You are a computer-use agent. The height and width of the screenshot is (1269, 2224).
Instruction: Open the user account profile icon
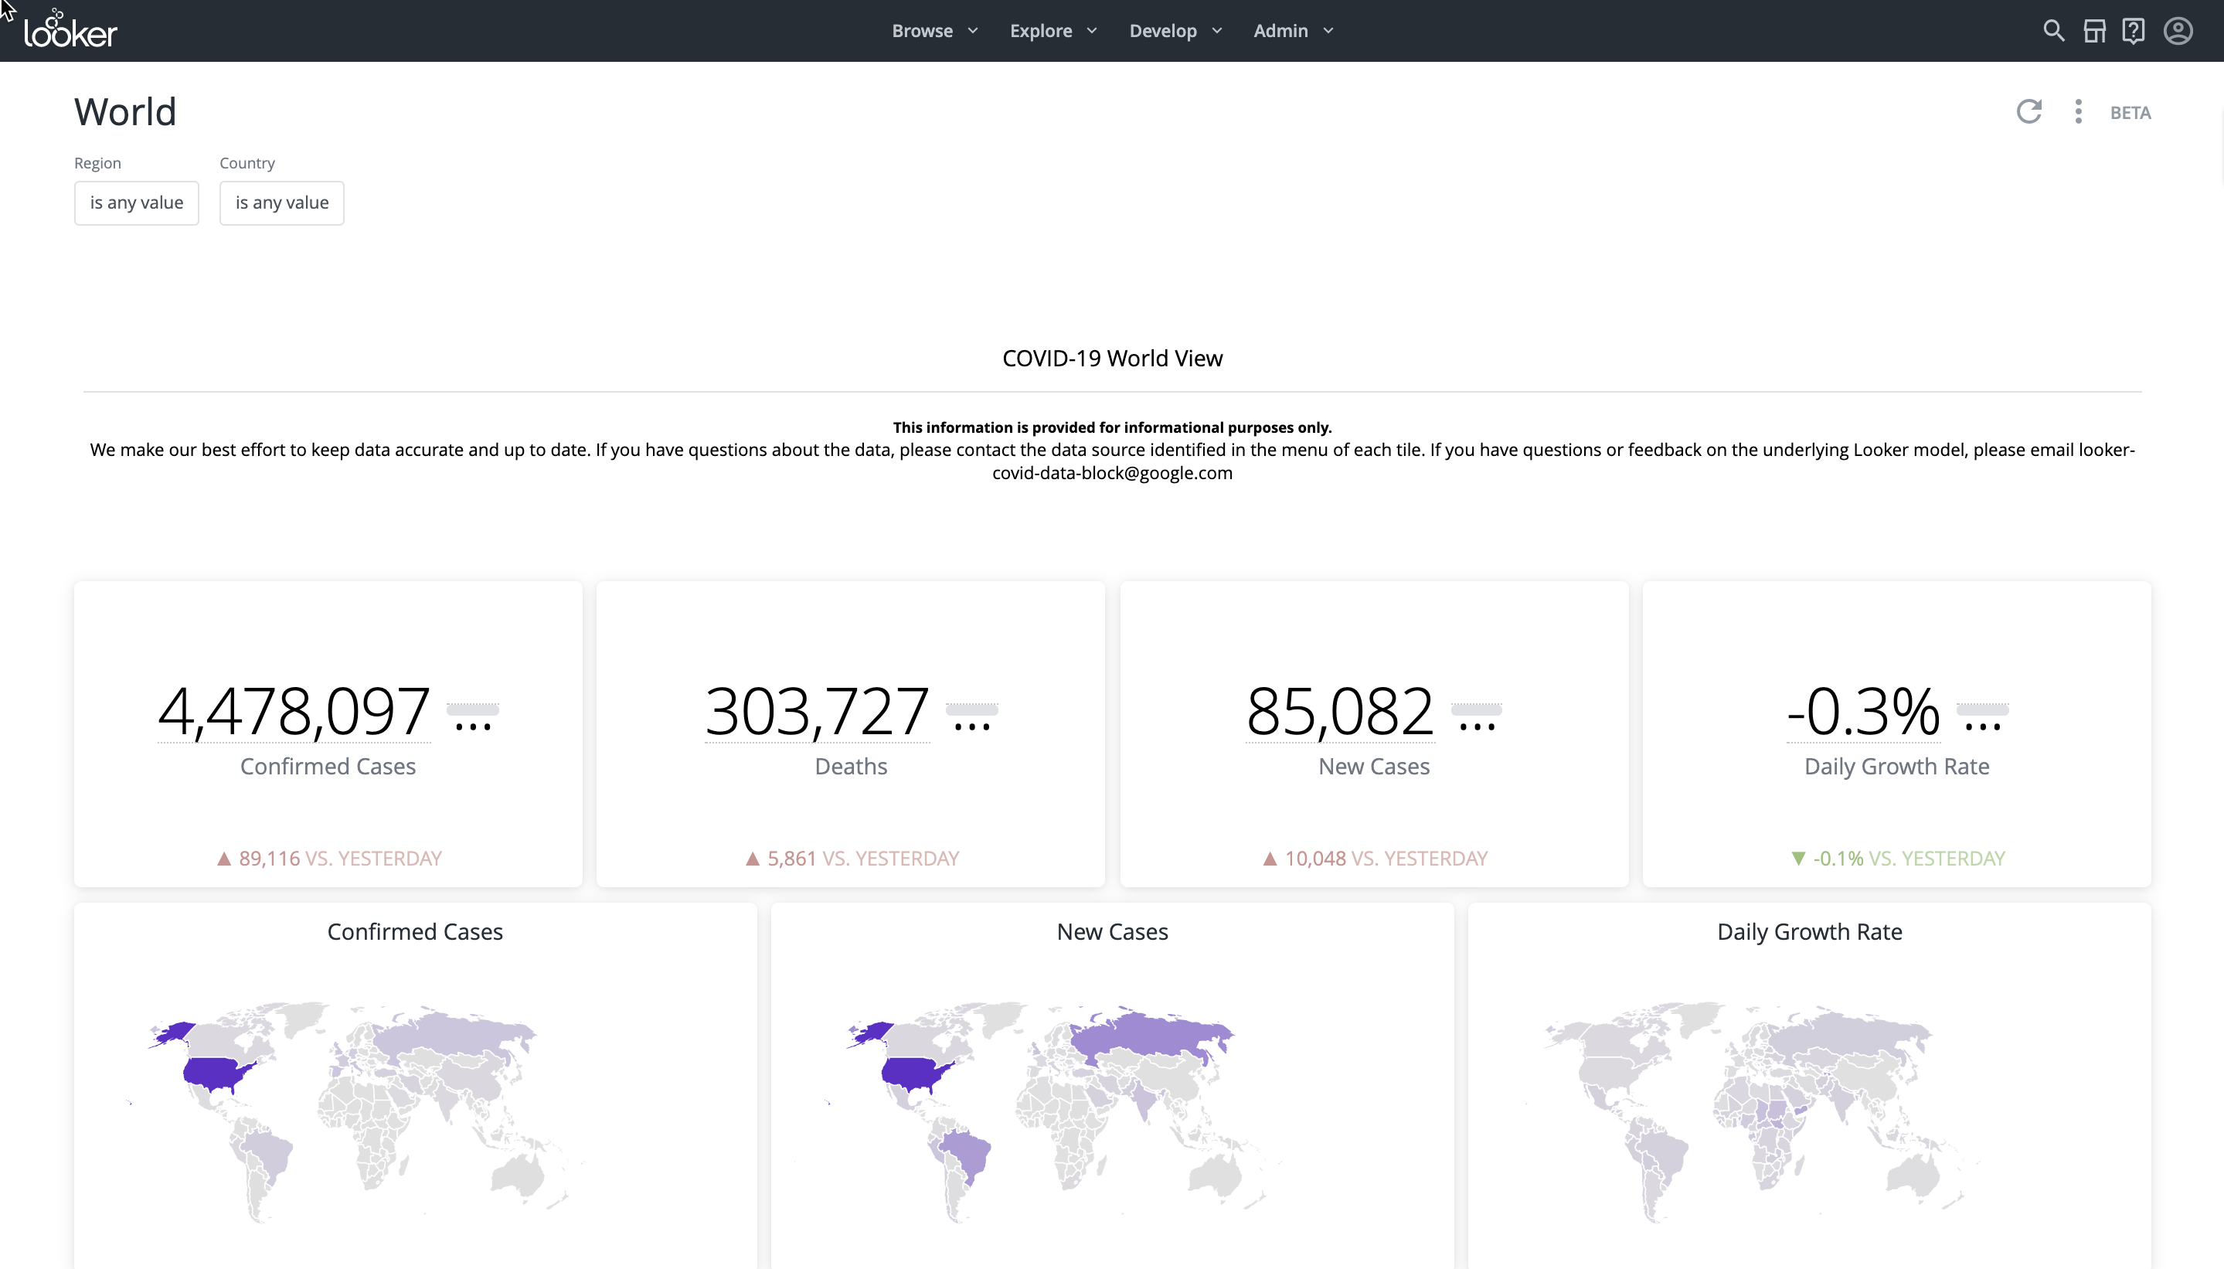2178,30
